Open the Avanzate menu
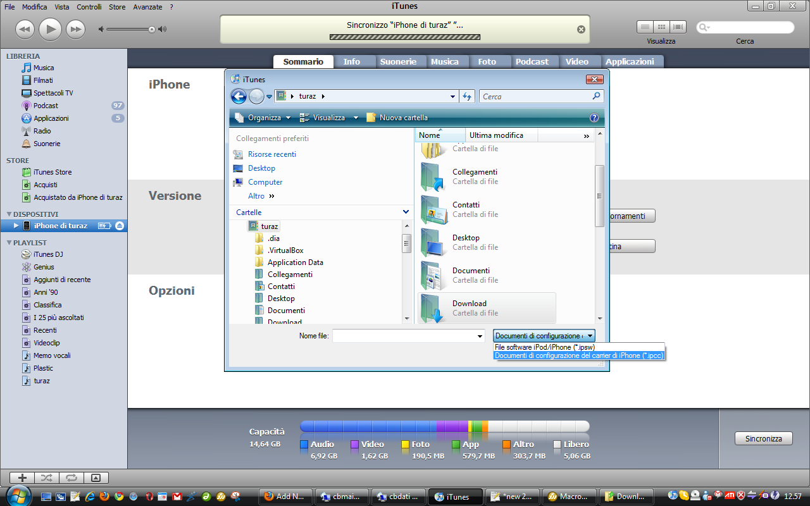This screenshot has height=506, width=810. [x=147, y=7]
